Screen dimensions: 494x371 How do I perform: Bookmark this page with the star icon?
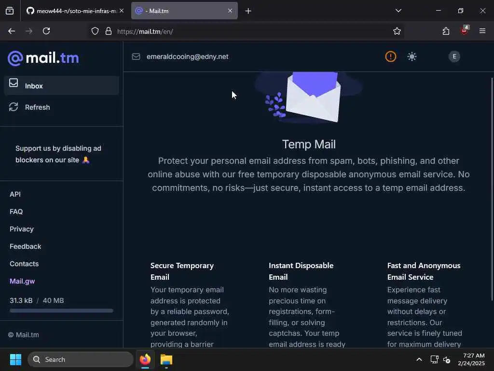point(397,31)
